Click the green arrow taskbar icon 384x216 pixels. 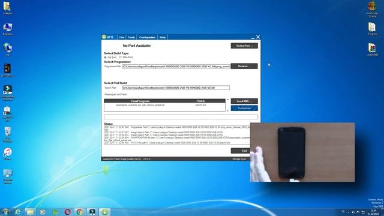click(55, 212)
